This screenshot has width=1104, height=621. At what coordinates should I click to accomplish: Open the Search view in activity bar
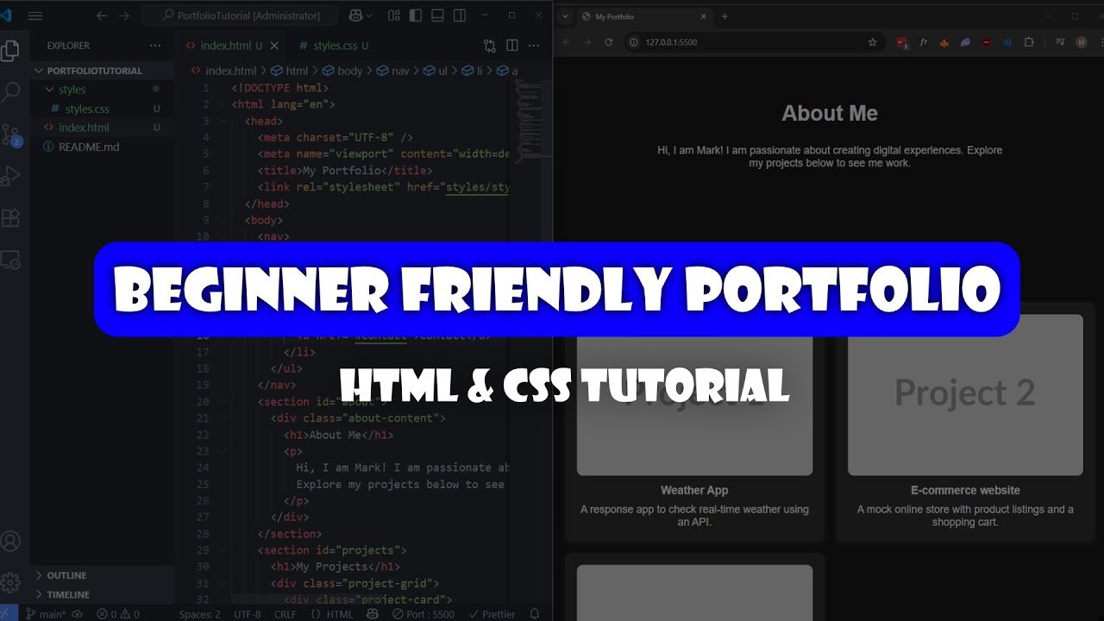pyautogui.click(x=10, y=92)
